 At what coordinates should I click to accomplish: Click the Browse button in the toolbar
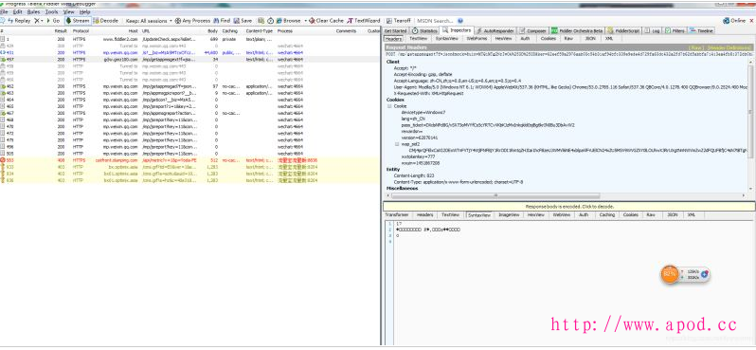(288, 21)
